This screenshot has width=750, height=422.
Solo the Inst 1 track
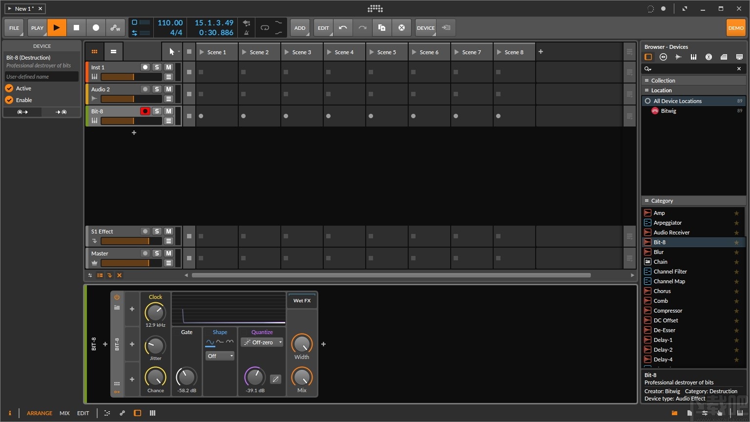[x=157, y=67]
